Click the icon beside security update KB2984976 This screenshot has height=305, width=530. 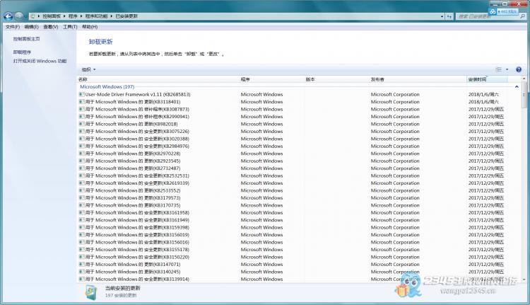pos(81,146)
